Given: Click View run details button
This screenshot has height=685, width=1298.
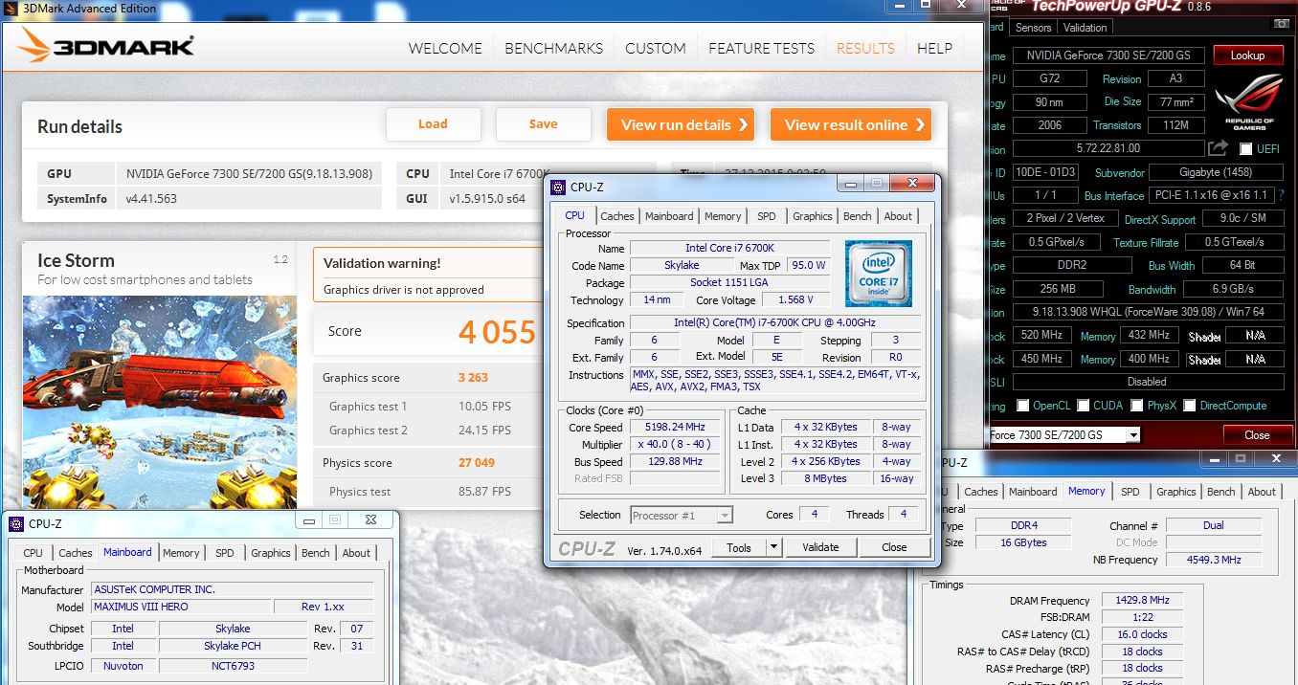Looking at the screenshot, I should pos(681,124).
